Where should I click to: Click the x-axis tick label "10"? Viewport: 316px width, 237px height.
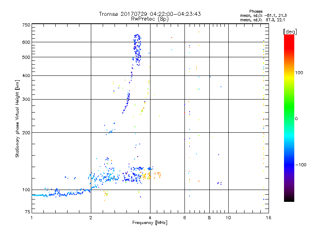point(228,218)
